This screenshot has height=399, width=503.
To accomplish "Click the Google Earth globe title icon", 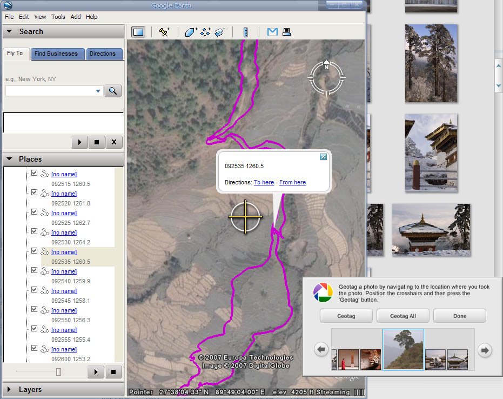I will [8, 5].
